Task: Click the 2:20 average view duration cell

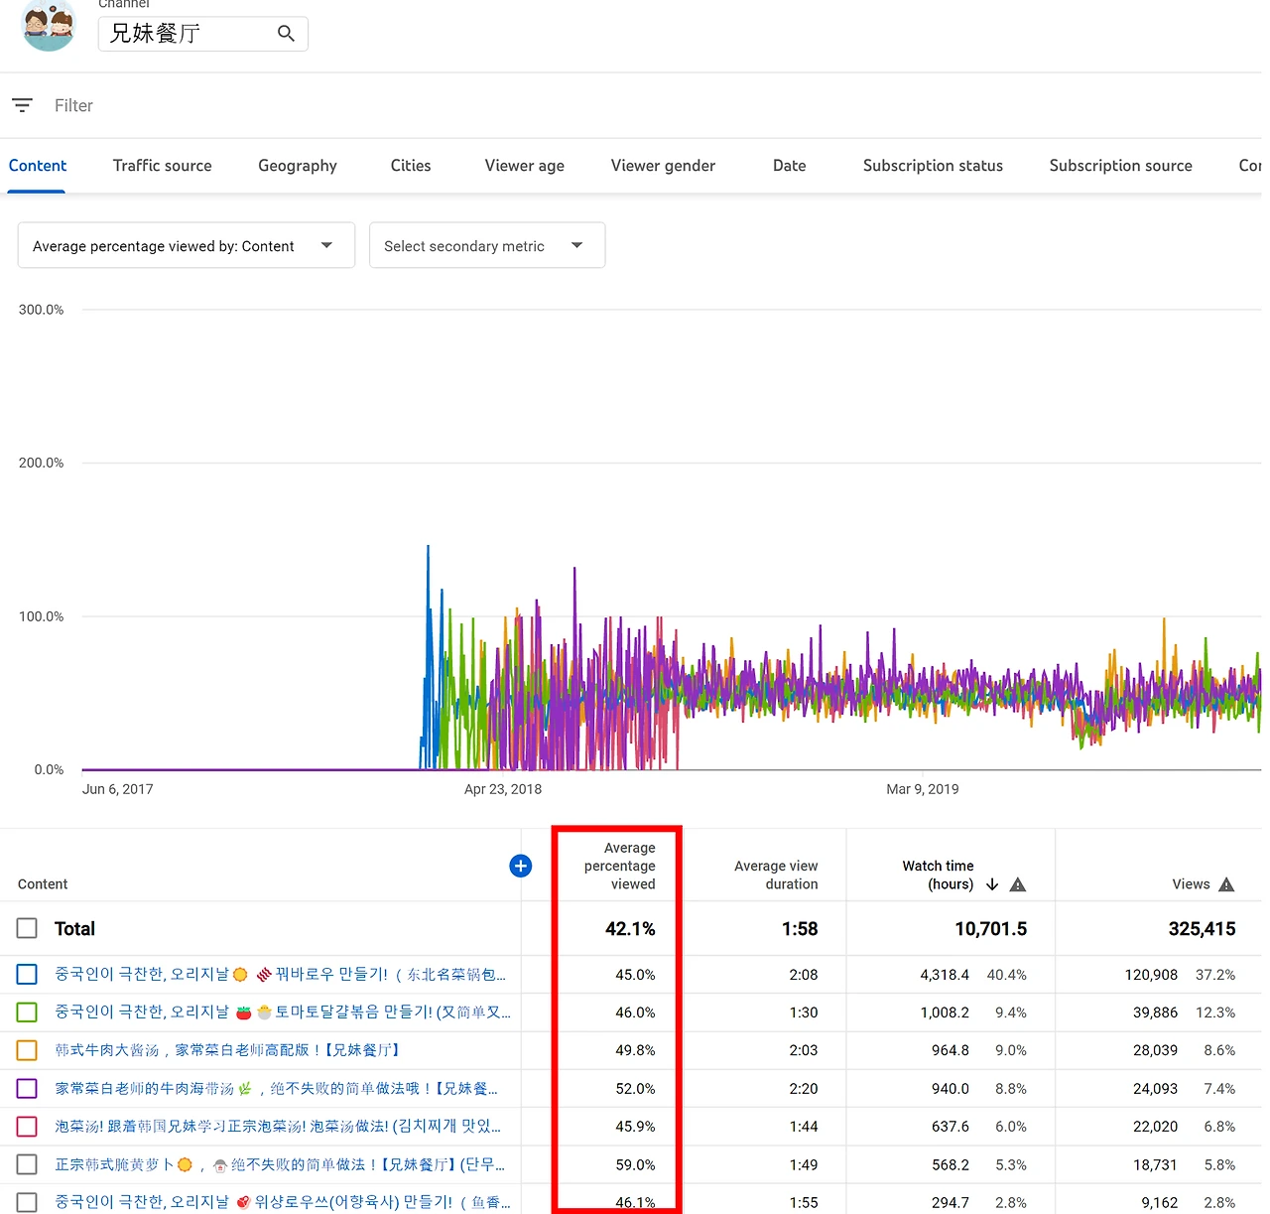Action: (x=804, y=1089)
